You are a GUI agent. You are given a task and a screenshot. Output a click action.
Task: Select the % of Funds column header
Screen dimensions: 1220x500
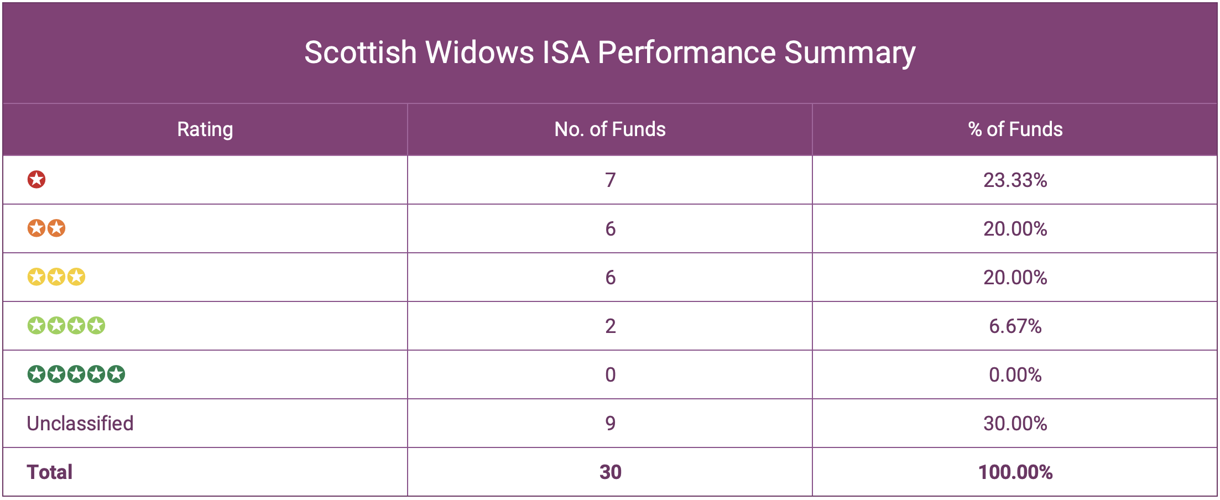[1015, 129]
